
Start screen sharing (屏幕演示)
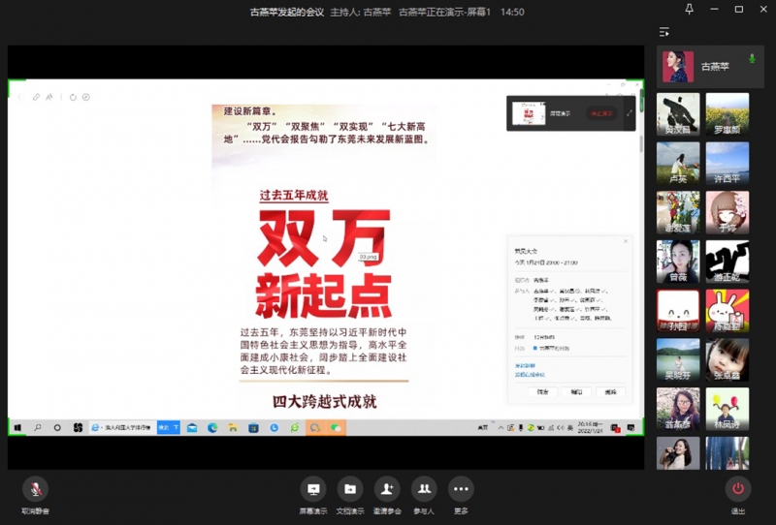pos(312,489)
